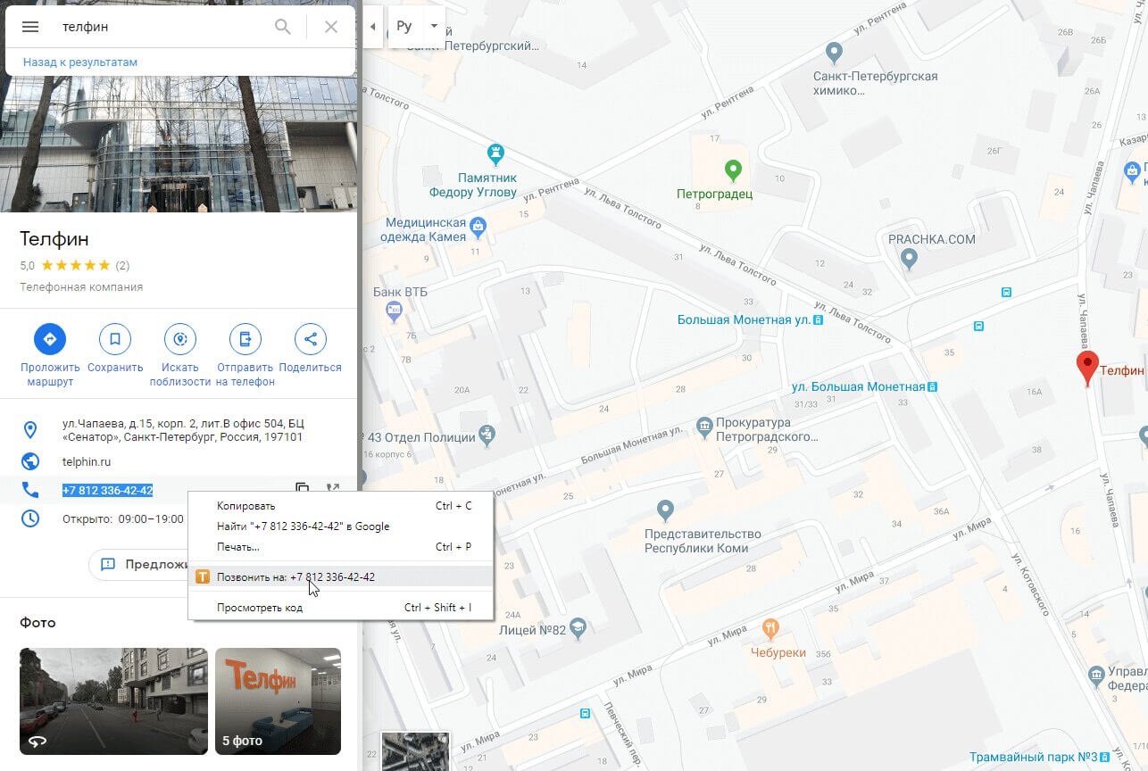Image resolution: width=1148 pixels, height=771 pixels.
Task: Click the "Проложить маршрут" directions button
Action: [50, 355]
